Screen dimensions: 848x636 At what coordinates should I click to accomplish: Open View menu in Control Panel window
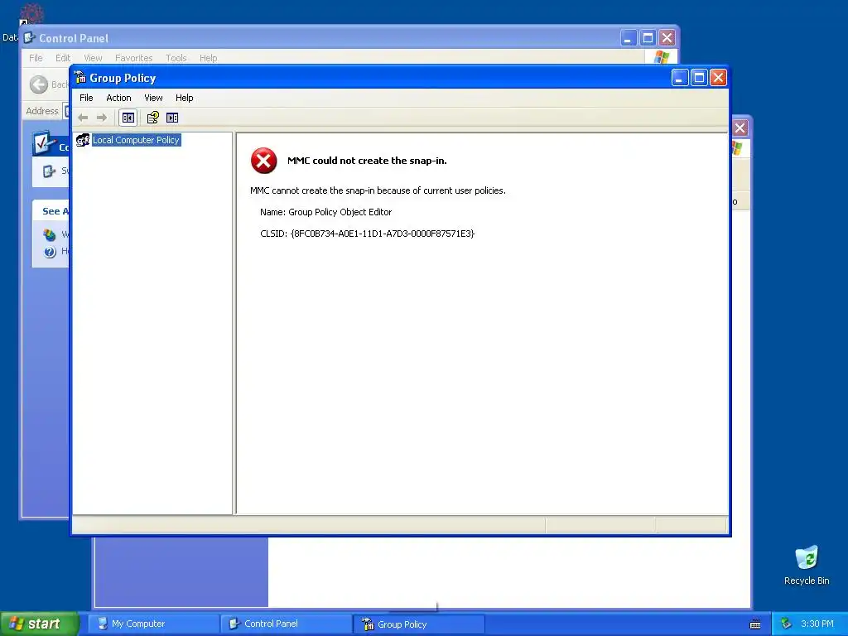[93, 58]
